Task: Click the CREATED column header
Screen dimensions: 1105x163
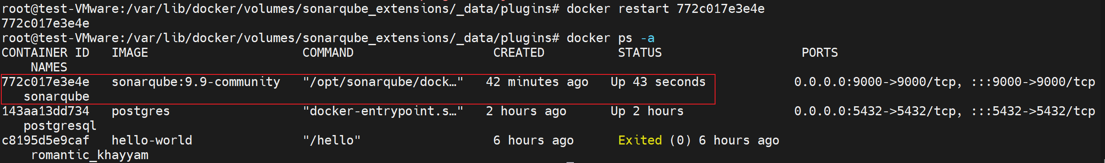Action: [x=519, y=52]
